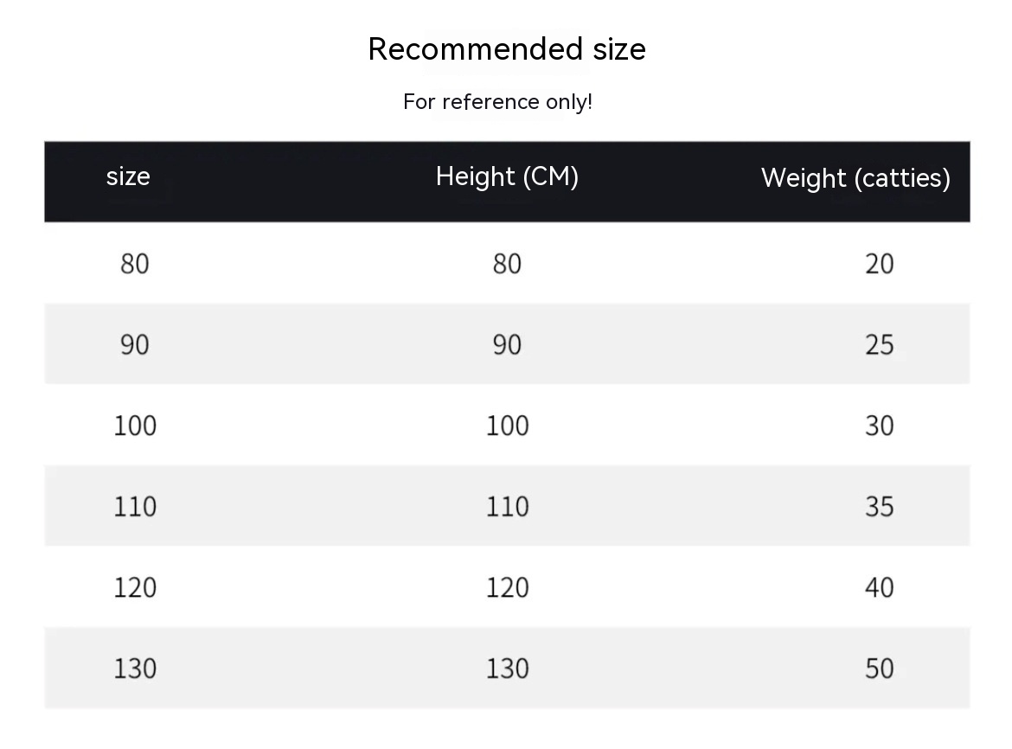The width and height of the screenshot is (1012, 749).
Task: Click weight value 25 cell
Action: point(879,345)
